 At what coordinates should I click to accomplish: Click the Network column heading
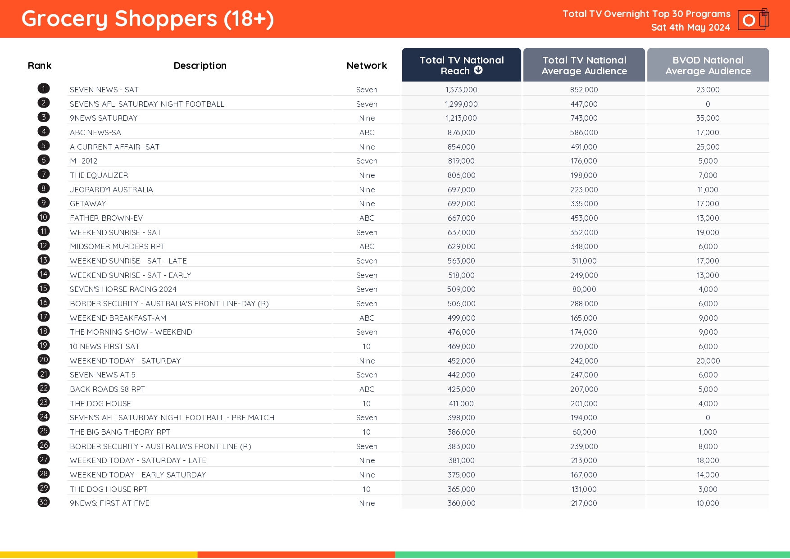click(x=367, y=66)
